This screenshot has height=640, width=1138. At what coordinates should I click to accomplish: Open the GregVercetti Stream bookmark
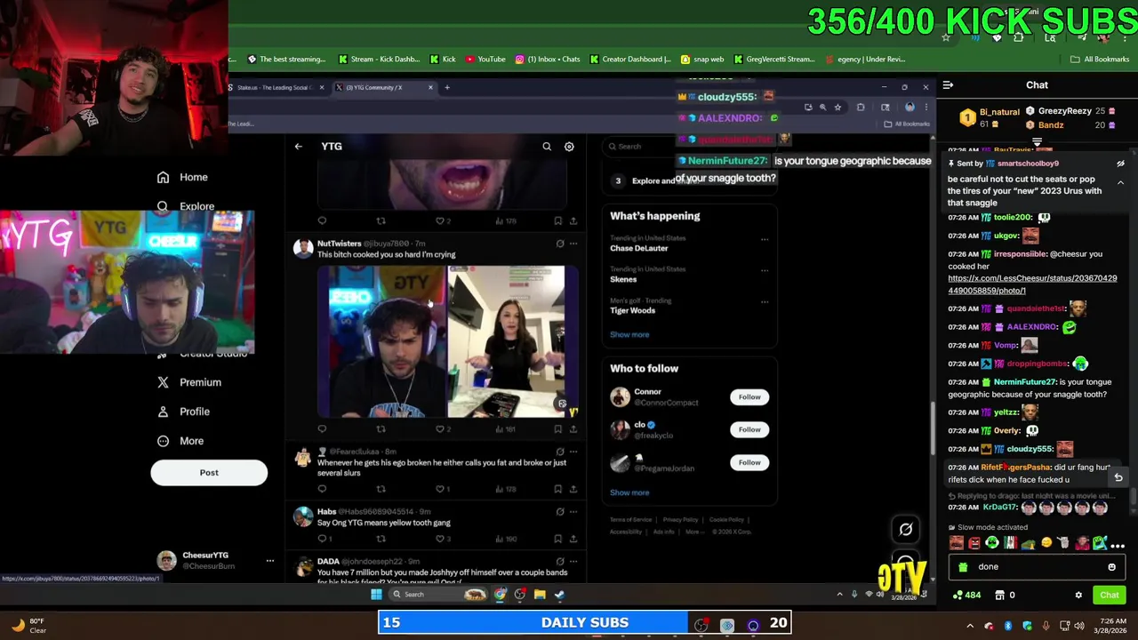[773, 60]
